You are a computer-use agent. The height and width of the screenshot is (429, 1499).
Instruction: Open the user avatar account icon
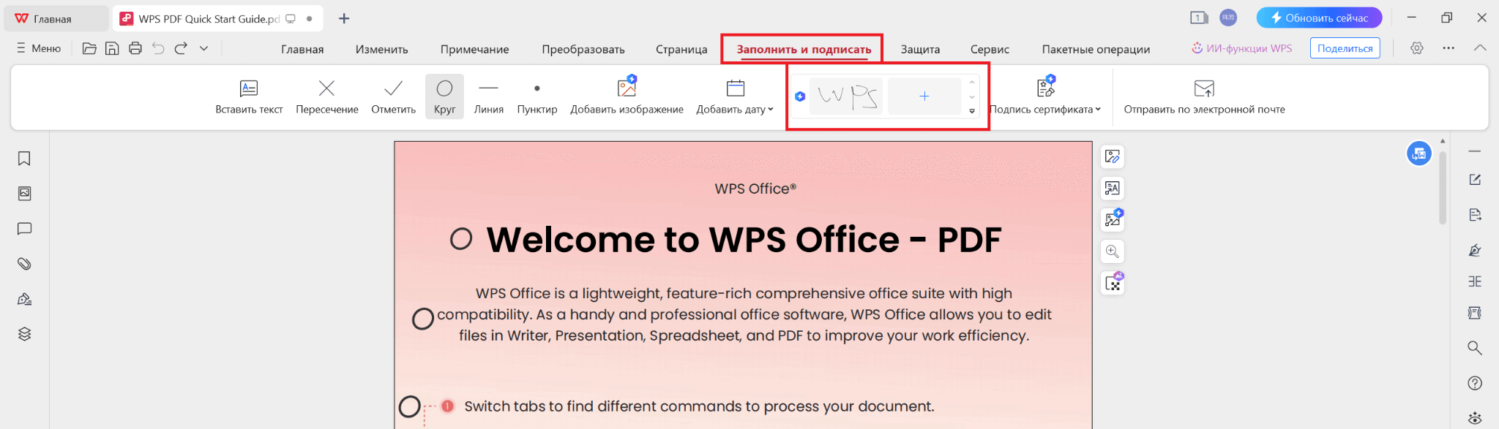1228,18
